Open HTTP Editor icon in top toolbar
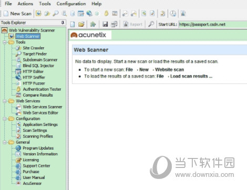247x190 pixels. (81, 14)
